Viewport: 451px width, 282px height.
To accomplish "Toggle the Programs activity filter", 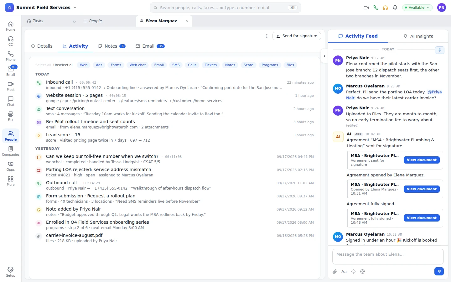I will (x=270, y=65).
